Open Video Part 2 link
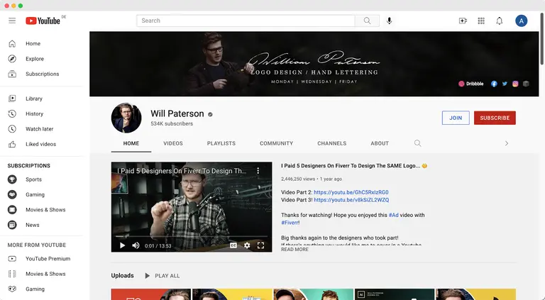Image resolution: width=545 pixels, height=300 pixels. [351, 192]
